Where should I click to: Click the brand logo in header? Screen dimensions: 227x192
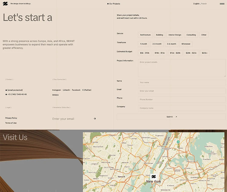[x=5, y=4]
